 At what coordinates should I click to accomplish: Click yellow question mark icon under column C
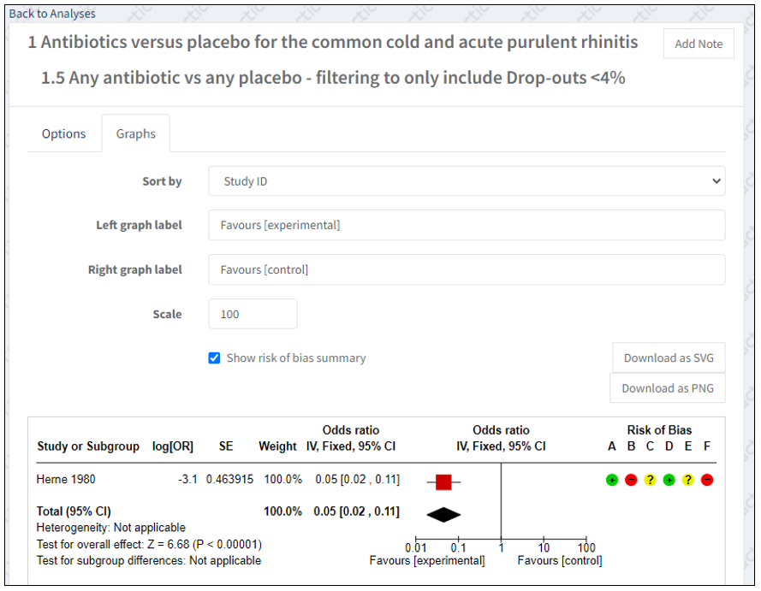pyautogui.click(x=650, y=480)
